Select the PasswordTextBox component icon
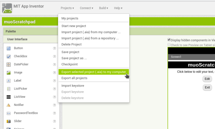The width and height of the screenshot is (215, 129). coord(8,113)
